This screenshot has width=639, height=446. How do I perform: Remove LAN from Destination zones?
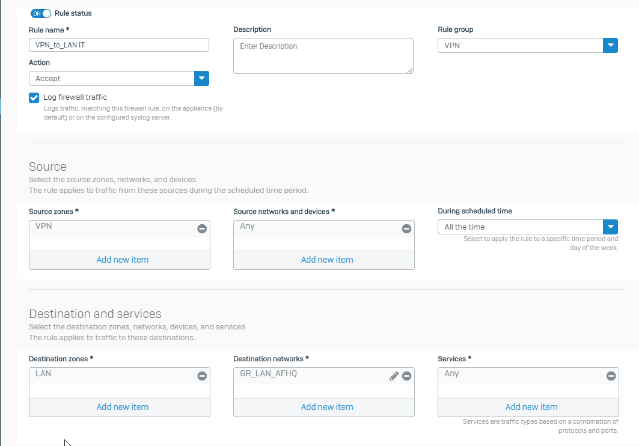point(202,376)
